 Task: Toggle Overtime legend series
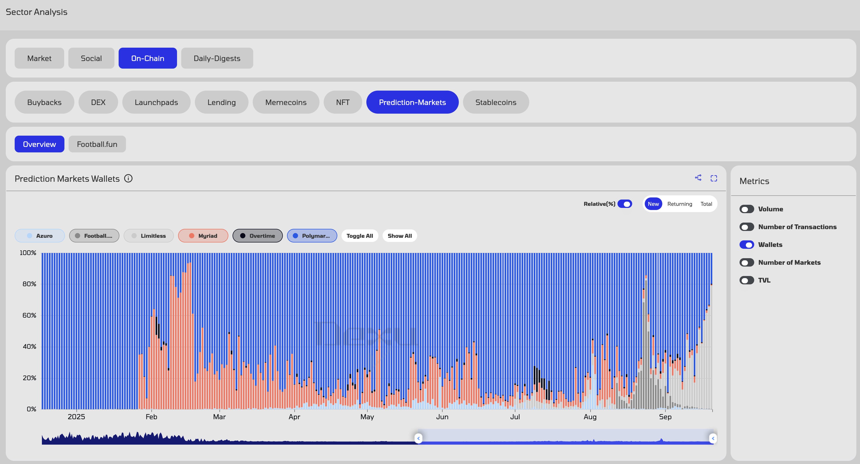[x=257, y=236]
